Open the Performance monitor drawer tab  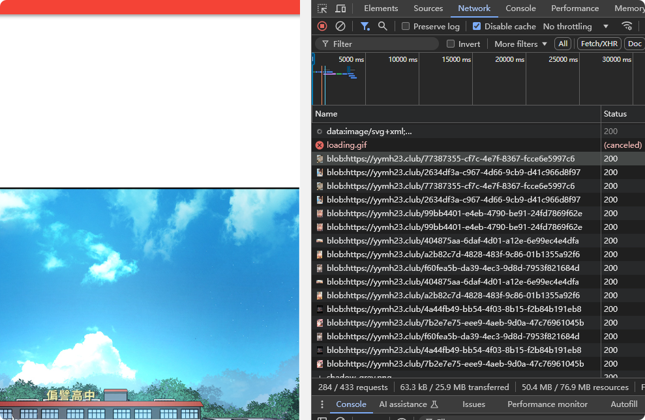(x=548, y=404)
